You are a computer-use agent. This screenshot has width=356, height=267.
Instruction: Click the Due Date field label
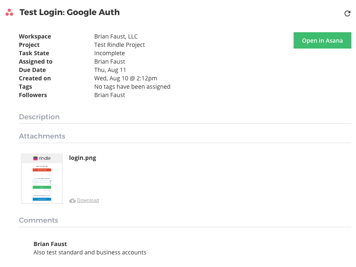tap(33, 70)
